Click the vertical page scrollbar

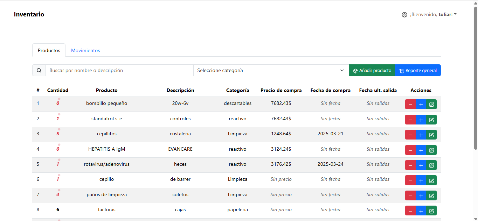click(x=475, y=77)
